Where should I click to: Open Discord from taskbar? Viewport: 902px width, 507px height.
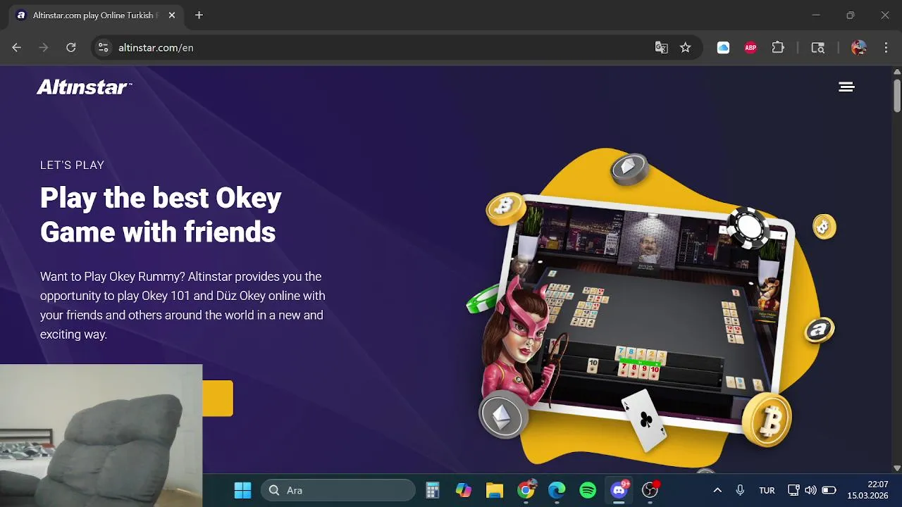coord(619,490)
